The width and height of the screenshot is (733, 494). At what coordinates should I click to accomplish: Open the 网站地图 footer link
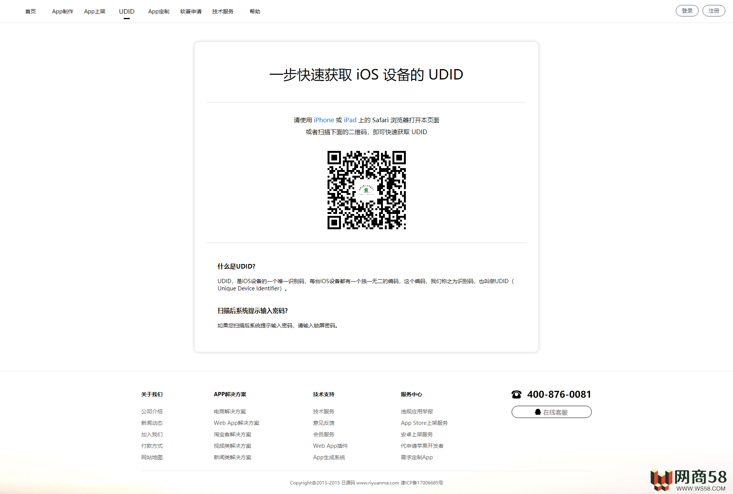click(152, 457)
